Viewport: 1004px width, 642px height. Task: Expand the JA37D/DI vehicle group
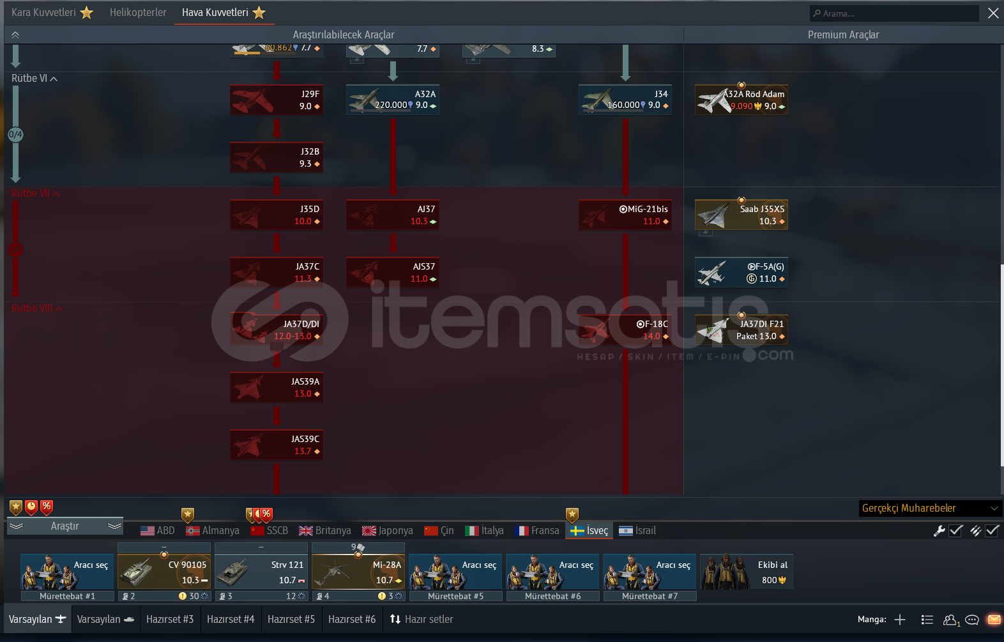[x=277, y=330]
